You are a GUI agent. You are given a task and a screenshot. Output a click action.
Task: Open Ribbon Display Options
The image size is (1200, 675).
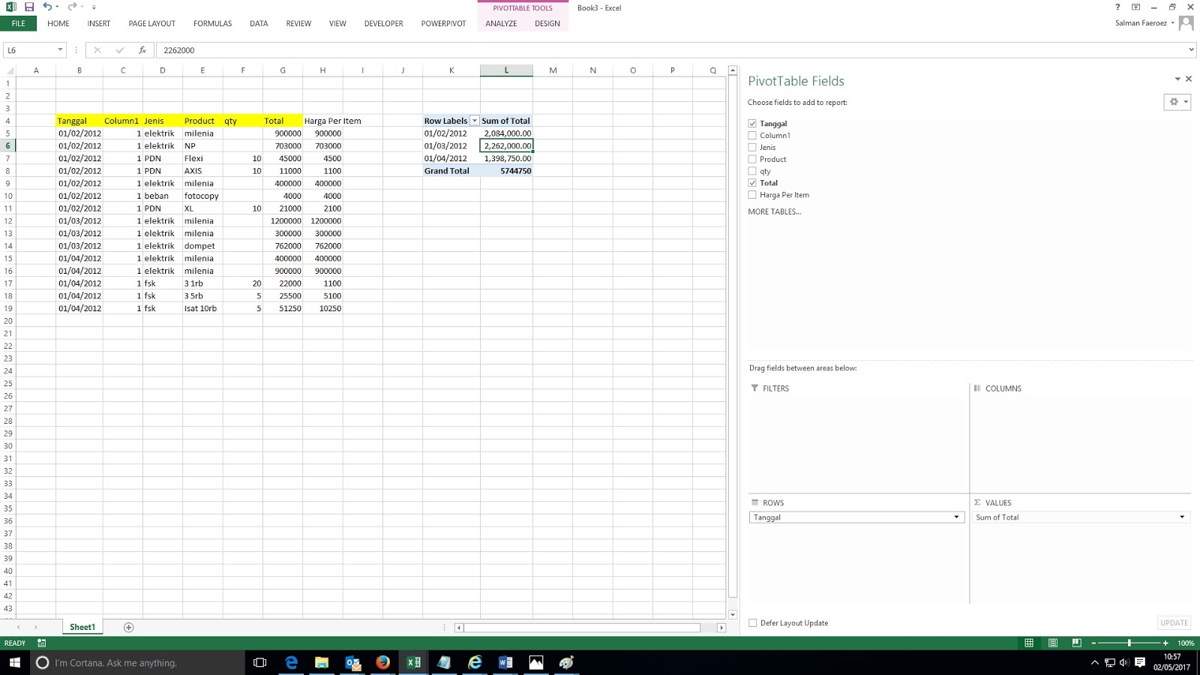[x=1135, y=7]
